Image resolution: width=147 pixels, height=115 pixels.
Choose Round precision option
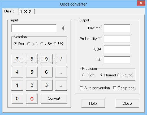tap(119, 75)
